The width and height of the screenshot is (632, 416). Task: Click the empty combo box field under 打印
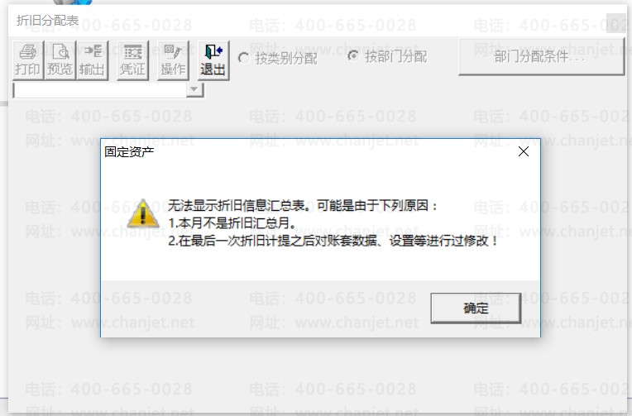pos(100,90)
